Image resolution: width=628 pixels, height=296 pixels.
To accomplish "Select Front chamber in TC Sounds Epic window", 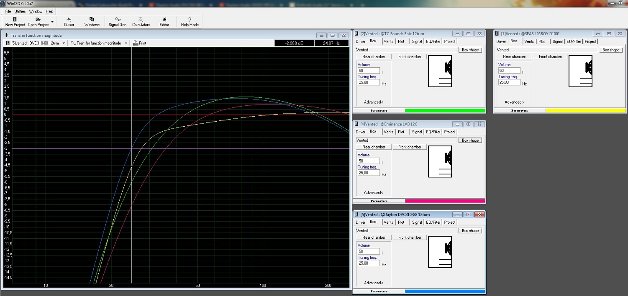I will [410, 56].
